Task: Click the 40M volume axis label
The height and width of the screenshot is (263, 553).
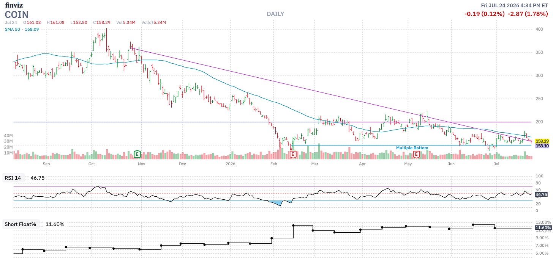Action: pyautogui.click(x=9, y=135)
